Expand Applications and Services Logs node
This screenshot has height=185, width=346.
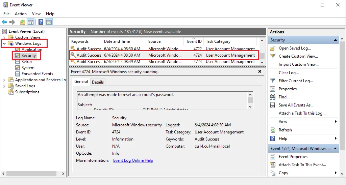(4, 80)
